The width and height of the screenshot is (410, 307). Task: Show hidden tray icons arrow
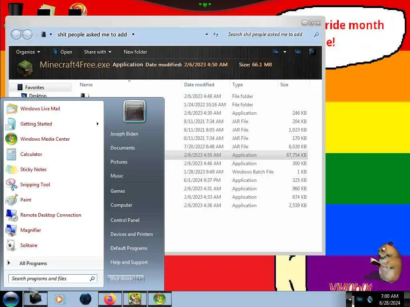click(350, 299)
